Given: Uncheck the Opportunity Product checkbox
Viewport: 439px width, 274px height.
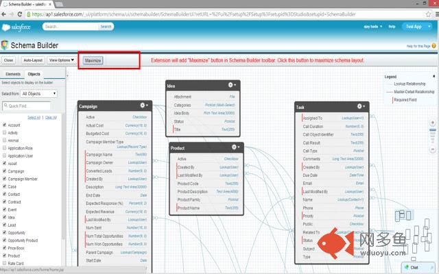Looking at the screenshot, I should (5, 240).
